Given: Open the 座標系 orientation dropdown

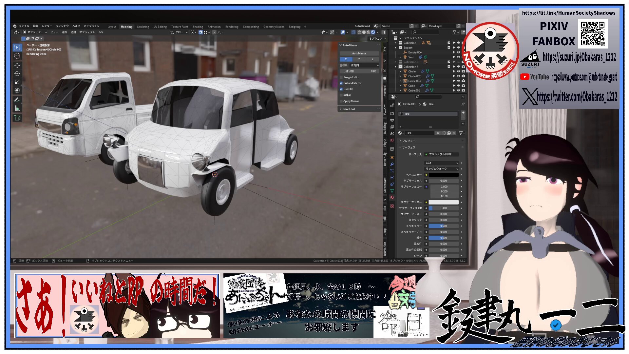Looking at the screenshot, I should coord(365,66).
